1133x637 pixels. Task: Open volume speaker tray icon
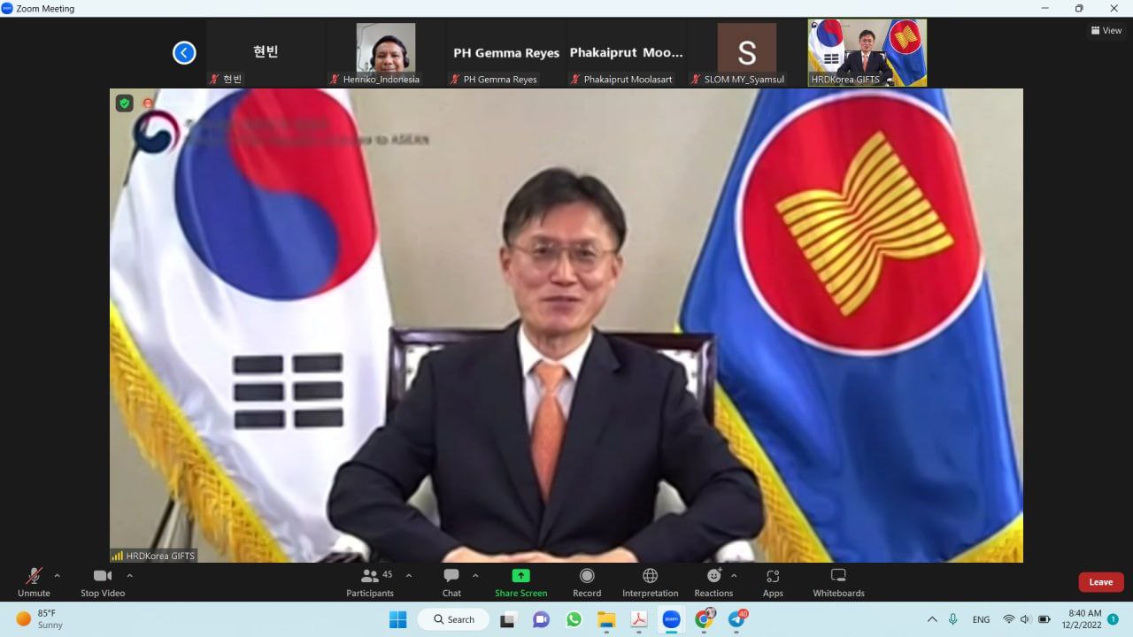point(1026,619)
